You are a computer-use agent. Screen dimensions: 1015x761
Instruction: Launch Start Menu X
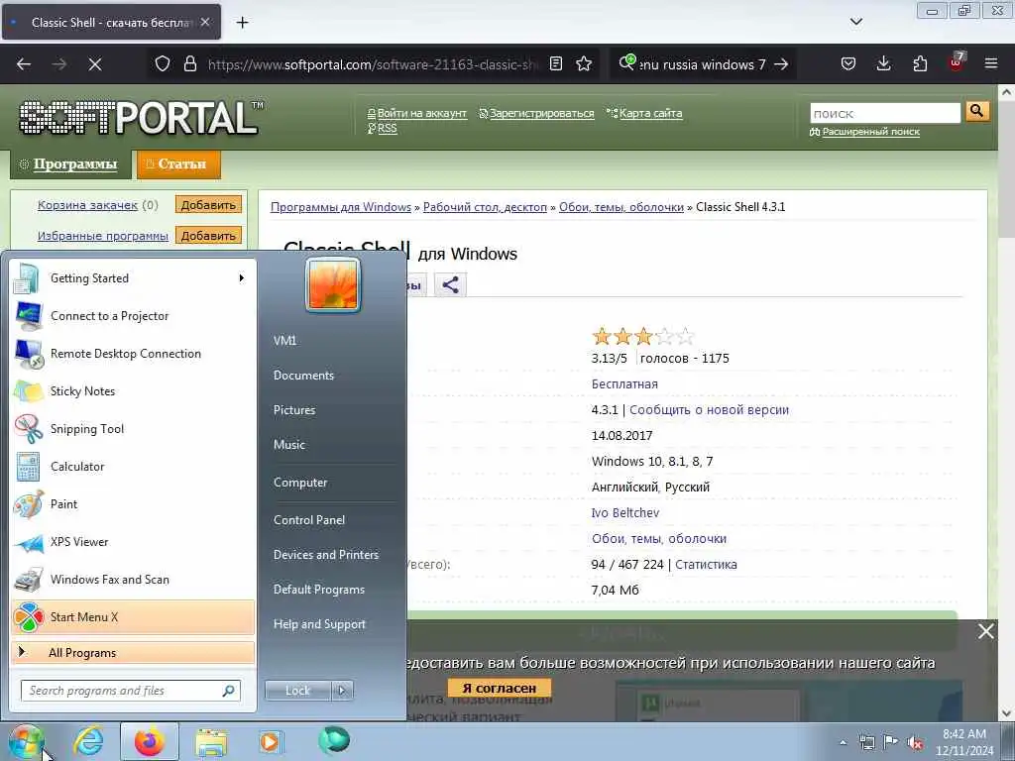click(x=133, y=616)
